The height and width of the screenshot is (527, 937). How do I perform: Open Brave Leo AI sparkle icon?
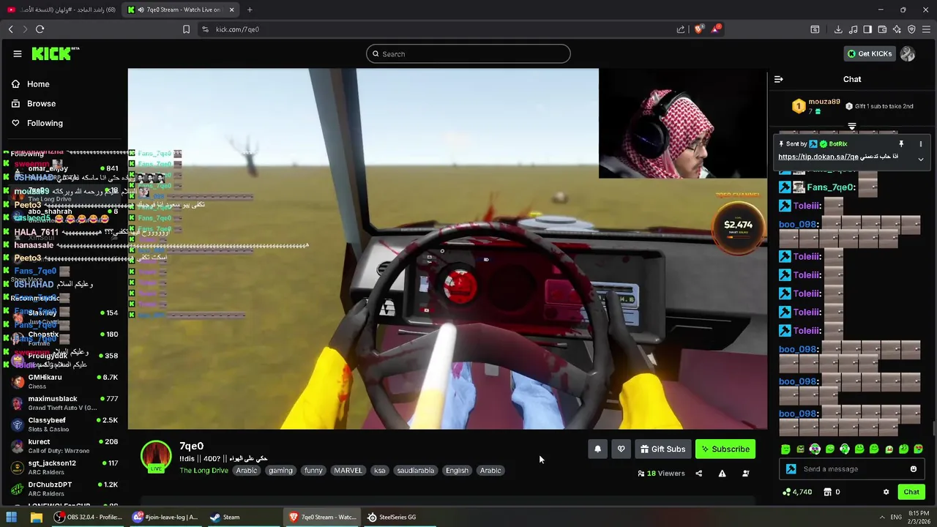[x=897, y=29]
